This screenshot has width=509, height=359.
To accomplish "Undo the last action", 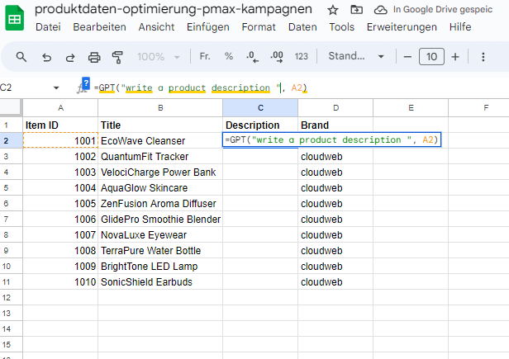I will (46, 57).
